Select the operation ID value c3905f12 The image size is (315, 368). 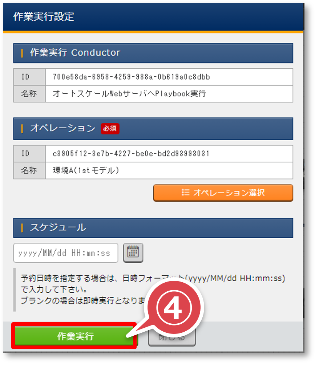pos(131,154)
